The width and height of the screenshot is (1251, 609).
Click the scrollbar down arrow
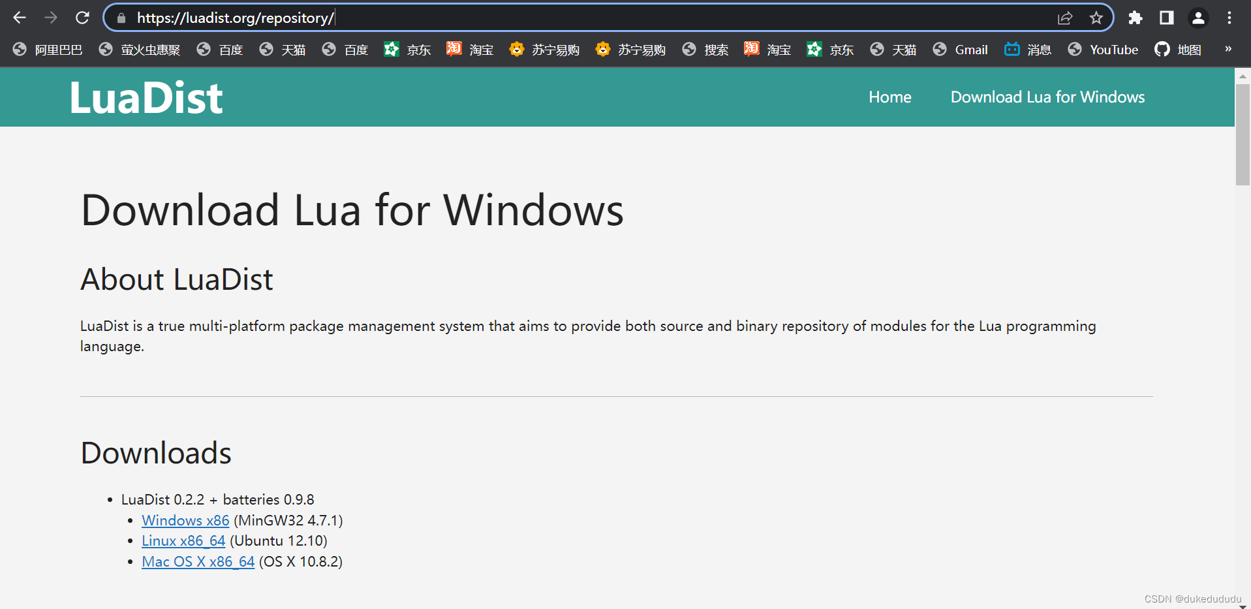(x=1243, y=606)
